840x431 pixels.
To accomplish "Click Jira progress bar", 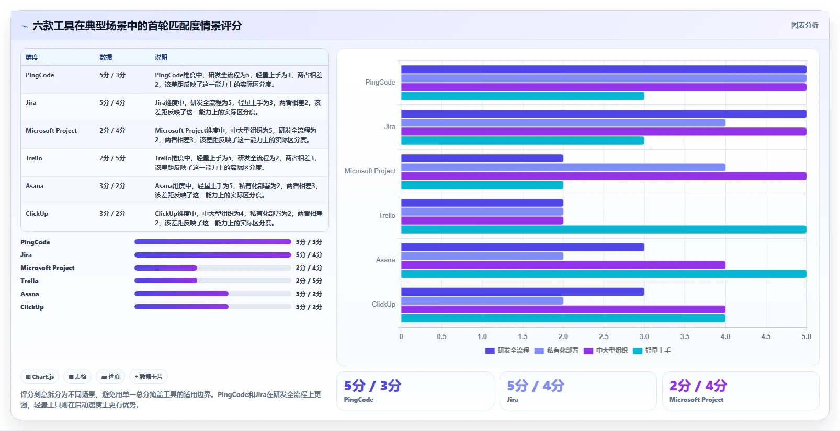I will (x=212, y=255).
